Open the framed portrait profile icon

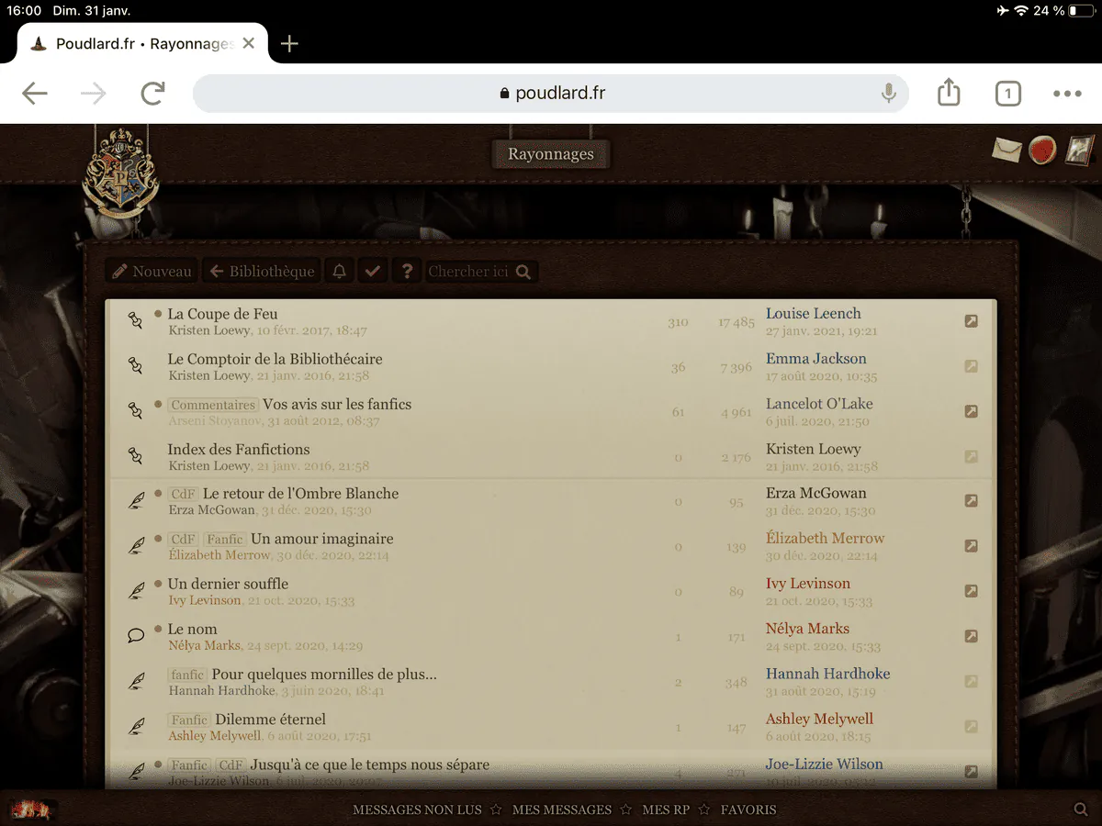1079,150
